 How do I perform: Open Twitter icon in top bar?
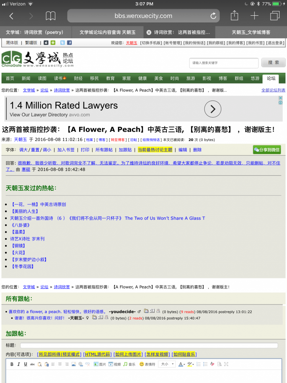(62, 43)
